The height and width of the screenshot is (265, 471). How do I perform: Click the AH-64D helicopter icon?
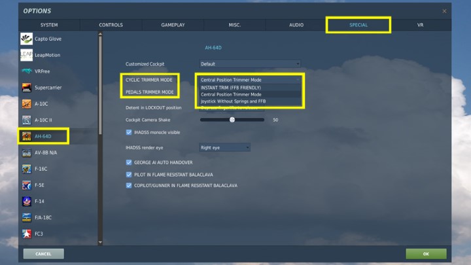click(x=26, y=136)
